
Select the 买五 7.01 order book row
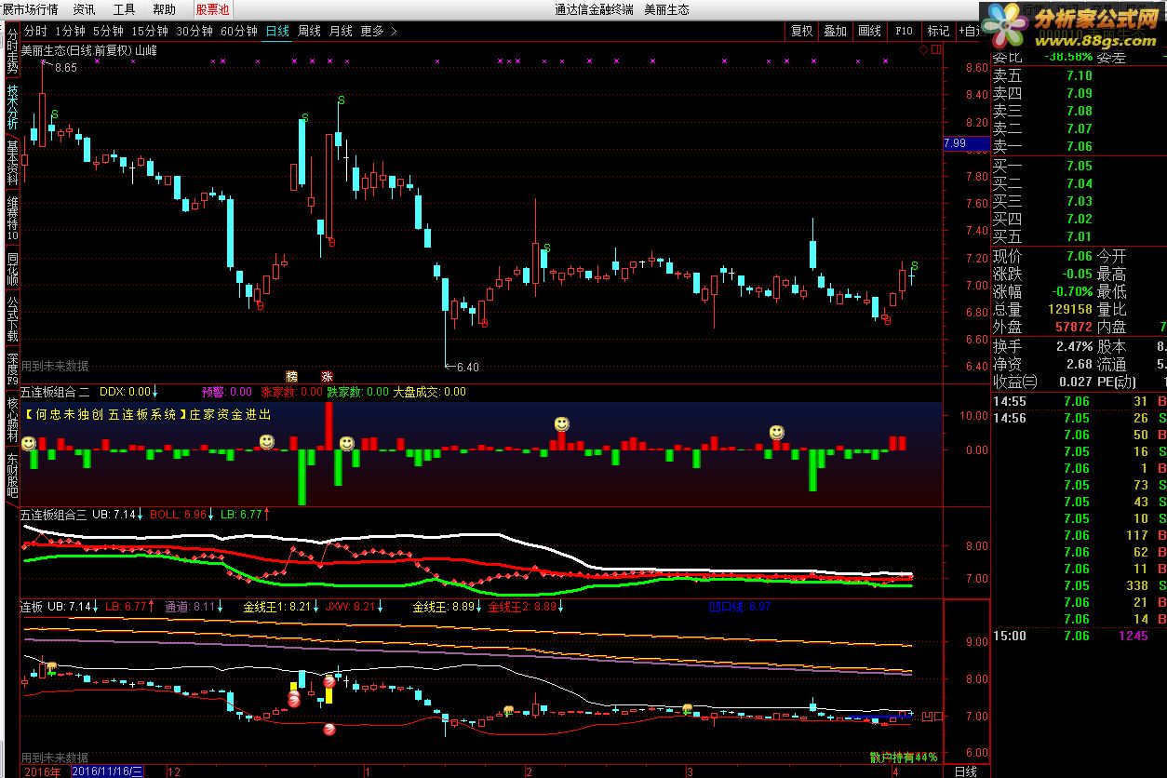1078,237
